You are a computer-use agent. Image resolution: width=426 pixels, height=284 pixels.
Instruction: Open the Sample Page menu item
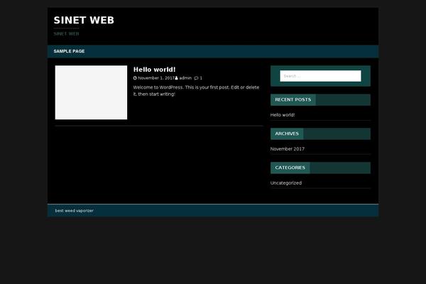click(69, 51)
